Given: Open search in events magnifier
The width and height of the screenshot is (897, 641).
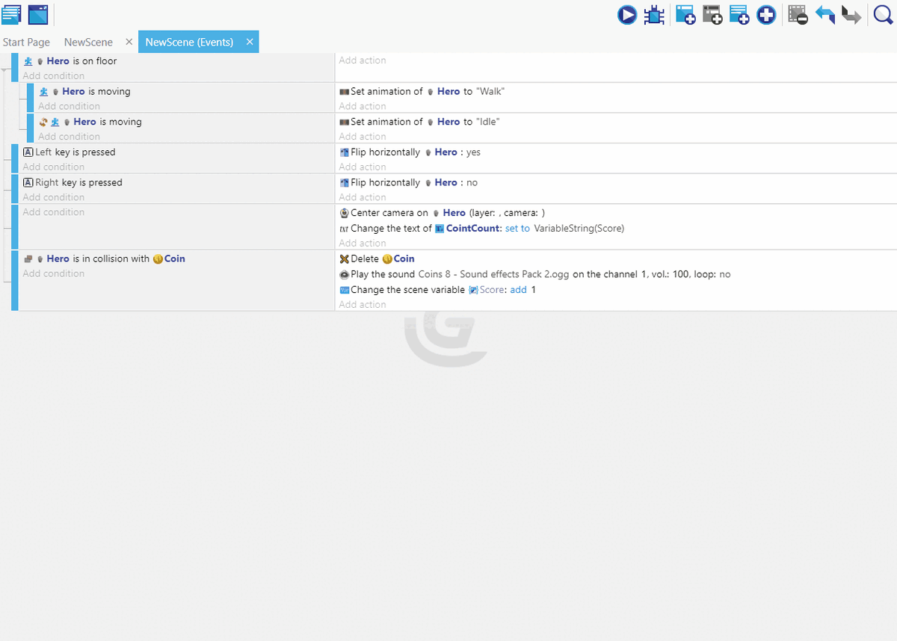Looking at the screenshot, I should tap(884, 15).
